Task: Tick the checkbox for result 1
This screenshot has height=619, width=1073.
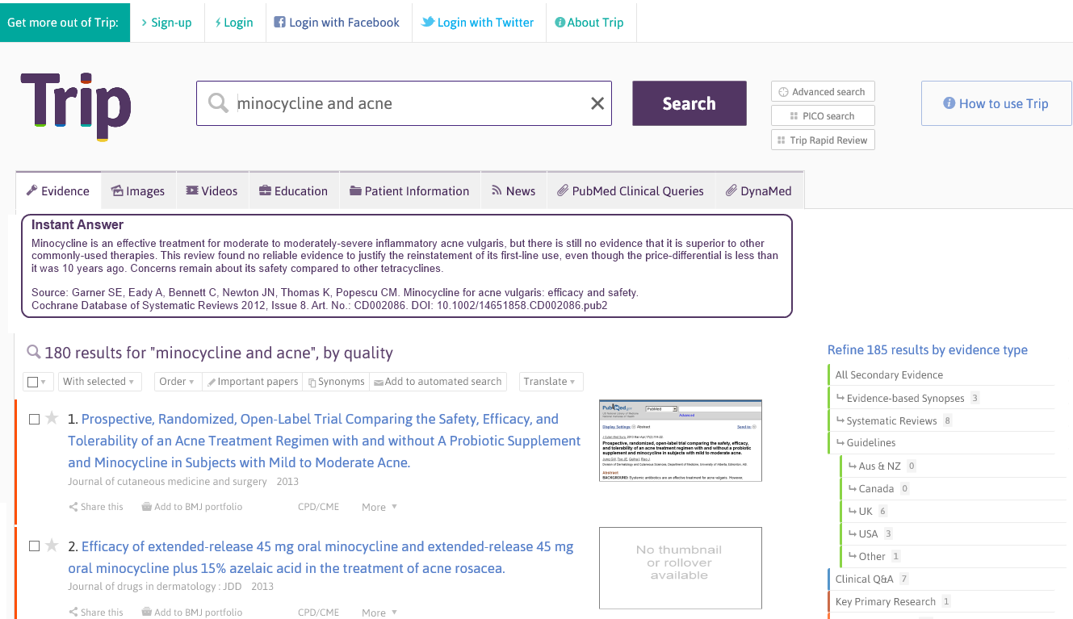Action: (x=34, y=419)
